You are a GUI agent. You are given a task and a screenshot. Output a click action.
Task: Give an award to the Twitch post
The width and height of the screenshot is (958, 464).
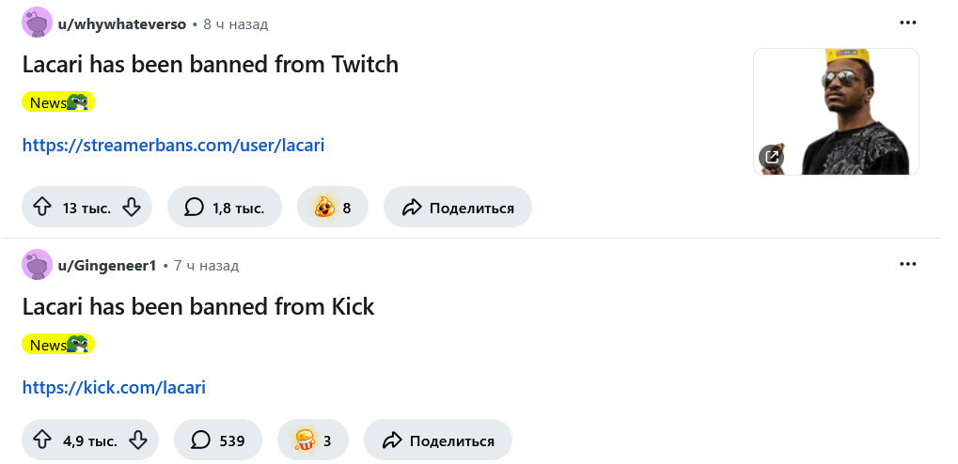[x=332, y=208]
